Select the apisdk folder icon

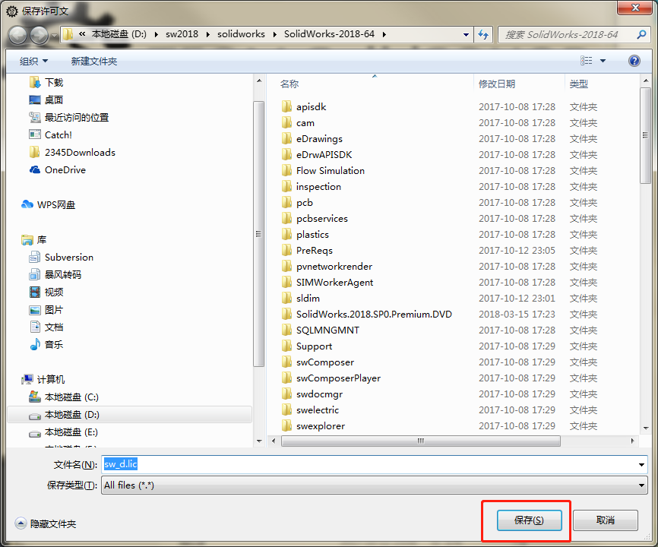286,106
